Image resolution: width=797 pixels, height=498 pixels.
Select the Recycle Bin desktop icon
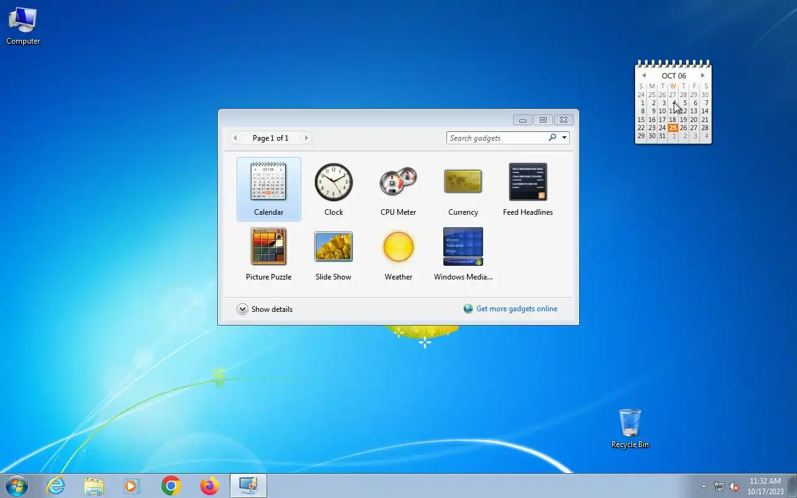pyautogui.click(x=630, y=428)
